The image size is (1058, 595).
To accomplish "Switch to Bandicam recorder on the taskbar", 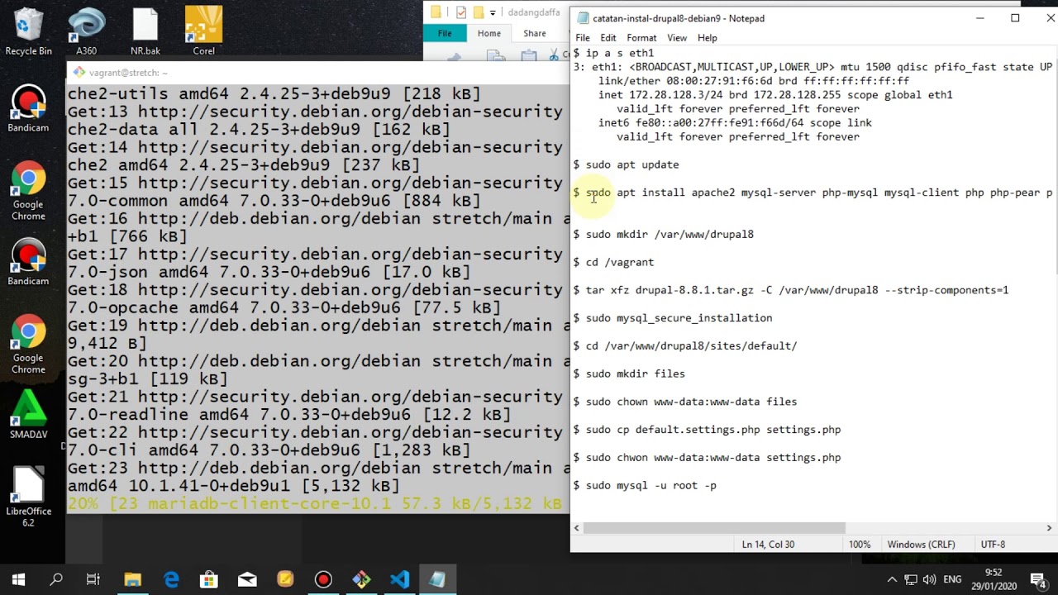I will [x=323, y=580].
